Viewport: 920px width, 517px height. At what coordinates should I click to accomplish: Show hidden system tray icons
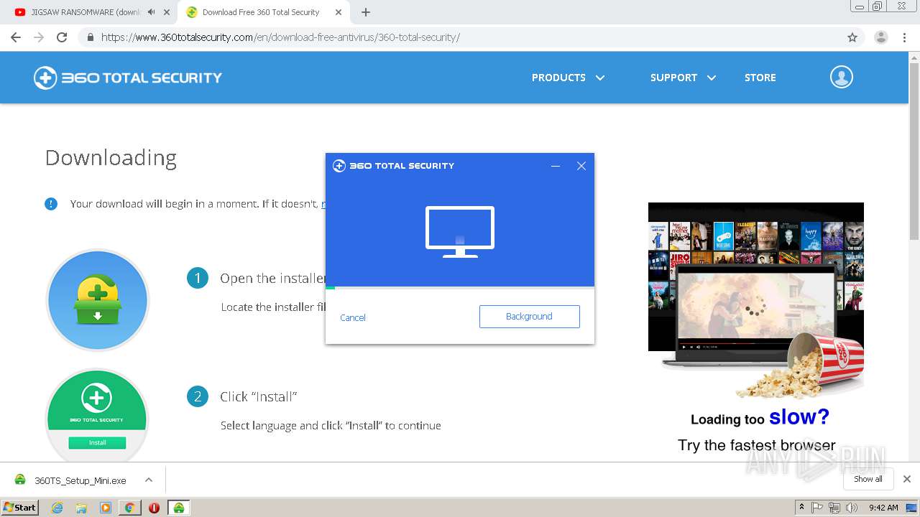[x=801, y=508]
